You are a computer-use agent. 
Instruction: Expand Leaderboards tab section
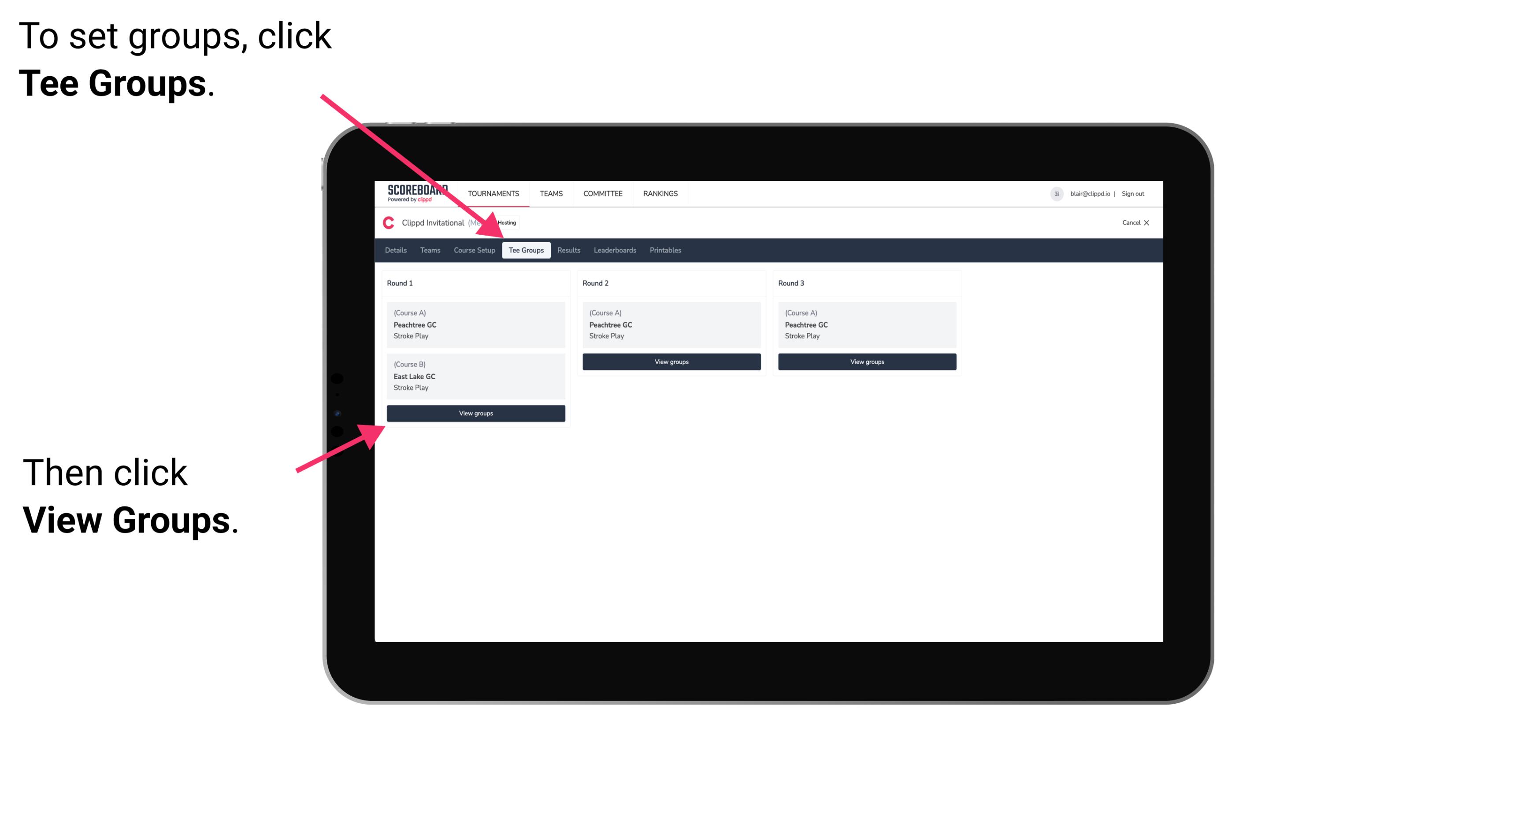(x=614, y=251)
